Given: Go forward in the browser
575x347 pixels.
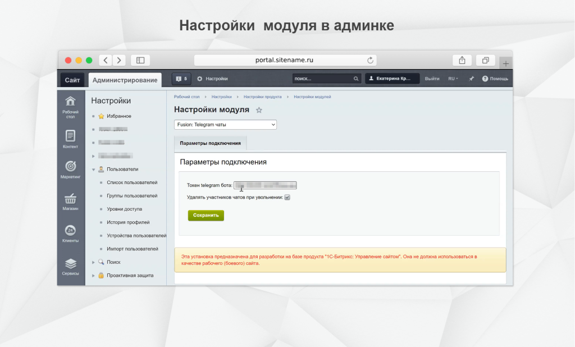Looking at the screenshot, I should pos(119,60).
